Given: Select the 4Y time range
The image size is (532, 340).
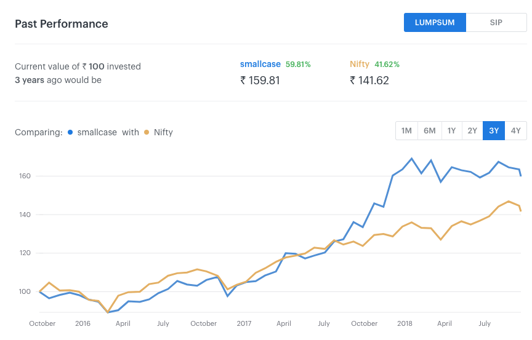Looking at the screenshot, I should (x=516, y=131).
